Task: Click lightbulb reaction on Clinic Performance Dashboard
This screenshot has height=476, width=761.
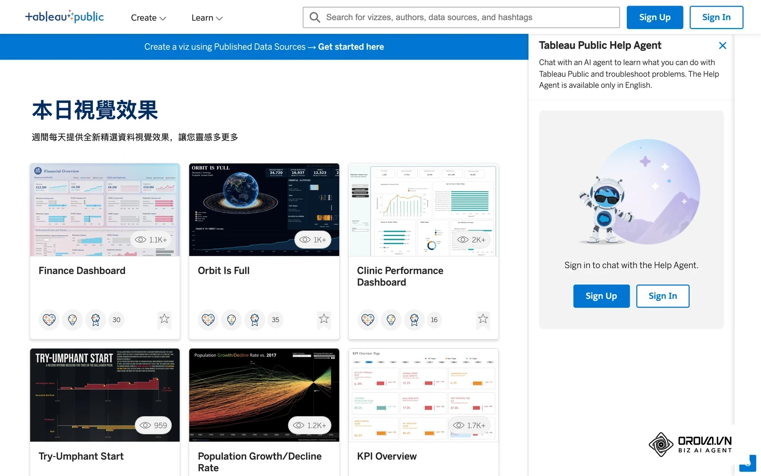Action: [390, 319]
